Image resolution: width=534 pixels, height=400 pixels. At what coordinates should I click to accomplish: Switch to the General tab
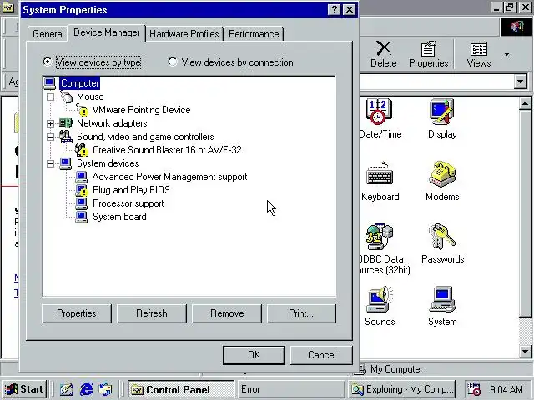tap(48, 34)
